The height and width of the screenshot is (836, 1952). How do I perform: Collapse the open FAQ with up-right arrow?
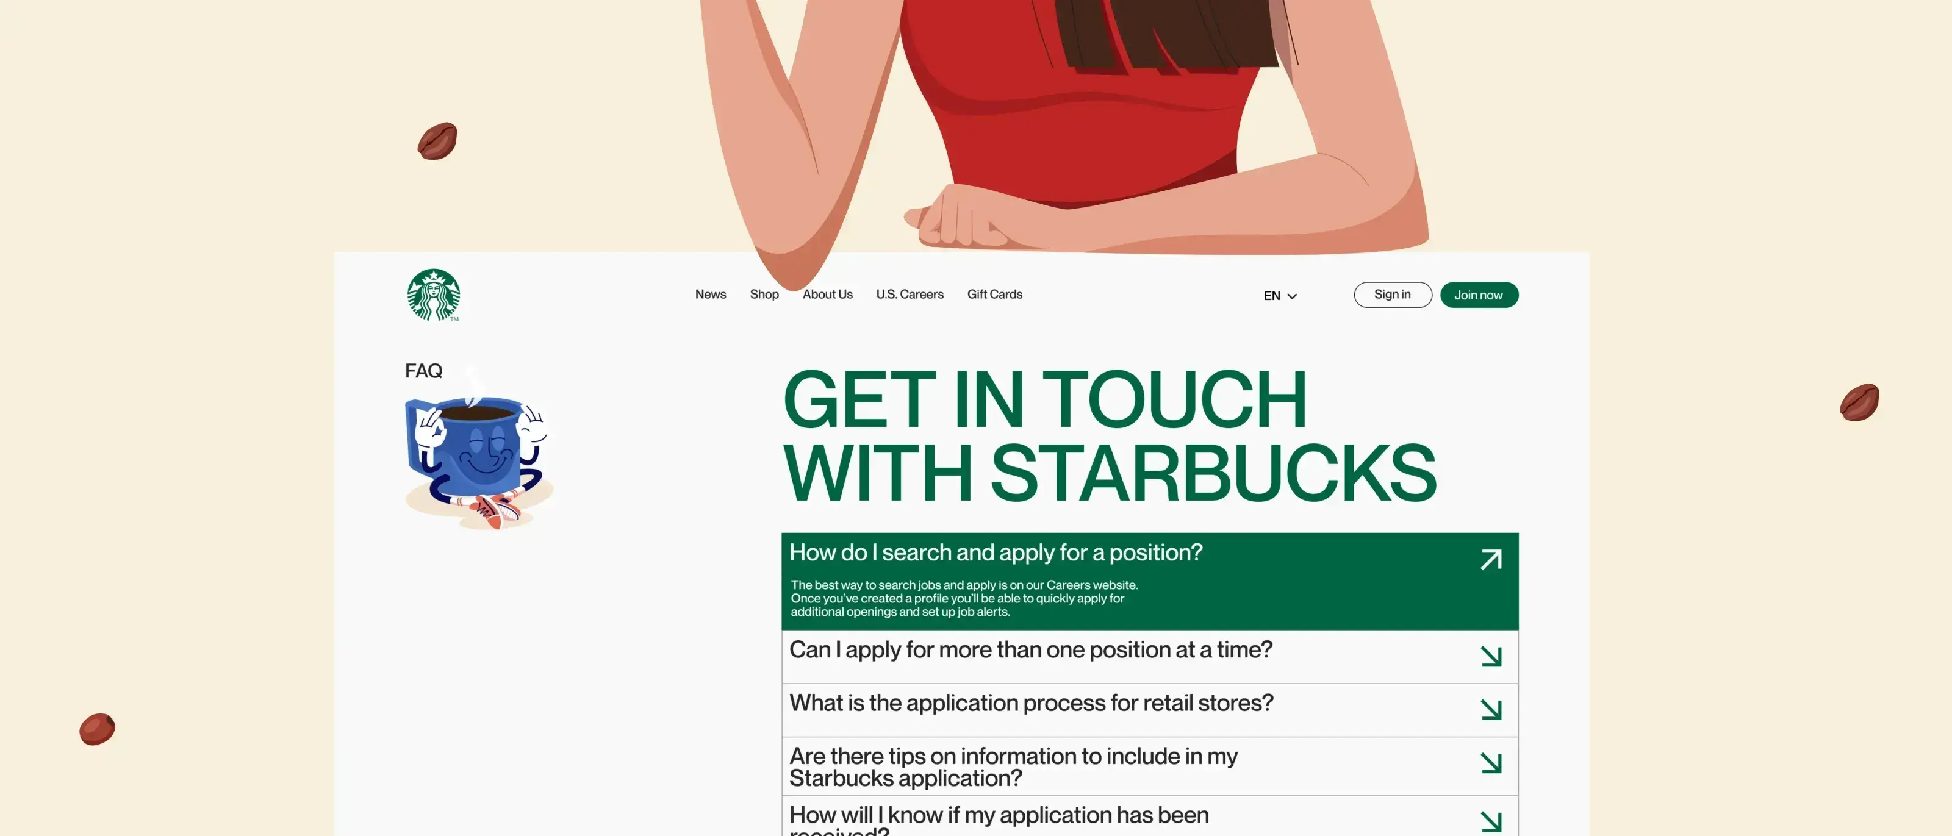click(x=1490, y=560)
